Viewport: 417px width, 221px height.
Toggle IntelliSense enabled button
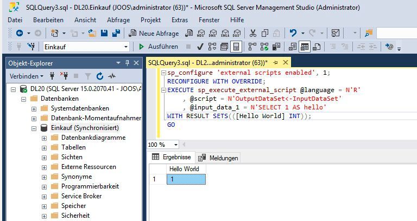click(x=236, y=47)
